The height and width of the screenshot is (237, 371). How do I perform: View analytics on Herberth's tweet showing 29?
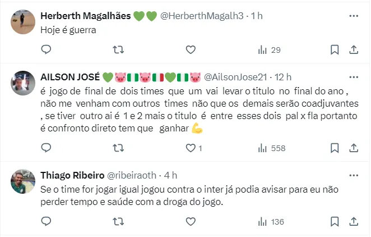[x=269, y=50]
